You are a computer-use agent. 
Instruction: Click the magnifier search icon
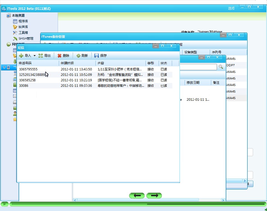pyautogui.click(x=221, y=67)
